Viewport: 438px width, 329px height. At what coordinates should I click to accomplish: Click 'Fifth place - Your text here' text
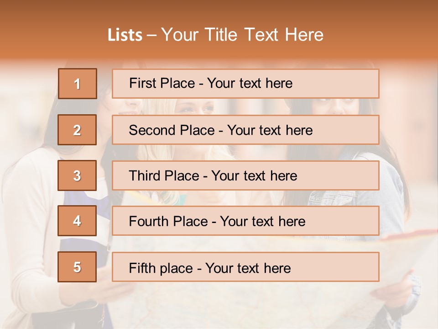[x=210, y=268]
